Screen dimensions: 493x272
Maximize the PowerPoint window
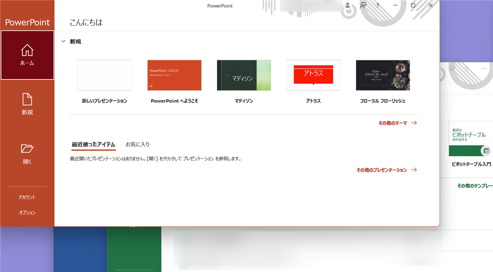point(413,5)
